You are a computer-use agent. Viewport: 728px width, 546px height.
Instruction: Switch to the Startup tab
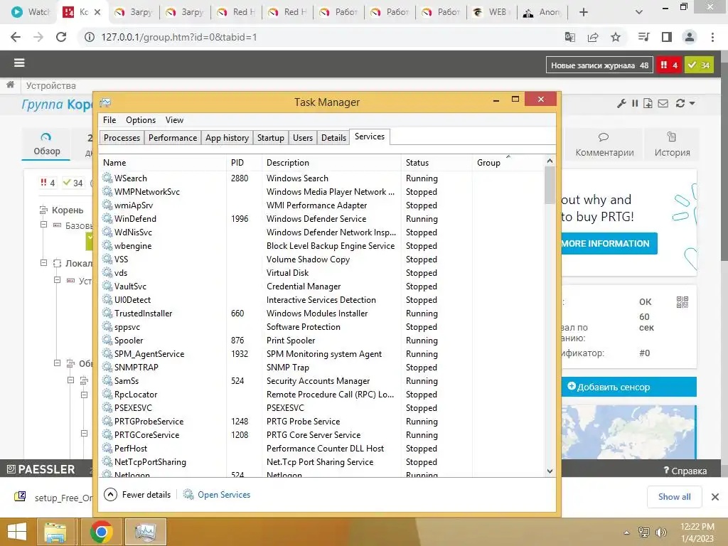[271, 138]
